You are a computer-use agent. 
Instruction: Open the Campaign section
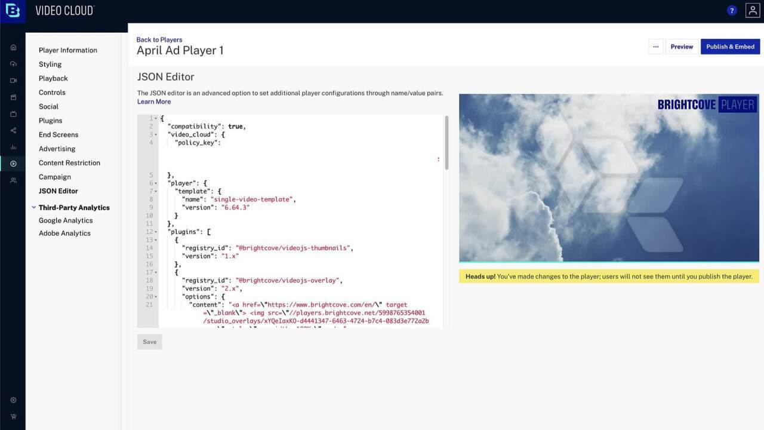tap(55, 177)
